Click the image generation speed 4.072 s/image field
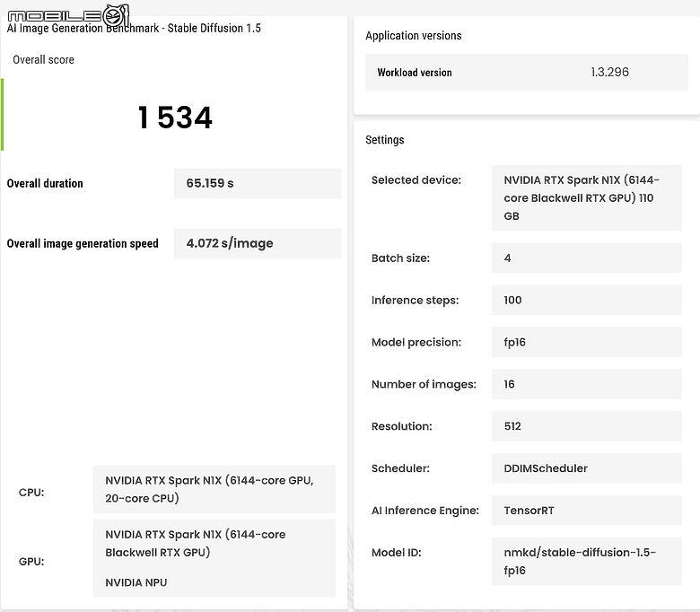Screen dimensions: 700x612 258,244
